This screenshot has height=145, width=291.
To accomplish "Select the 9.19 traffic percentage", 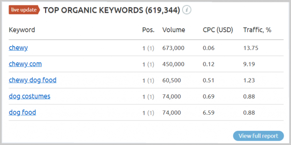I will tap(249, 64).
